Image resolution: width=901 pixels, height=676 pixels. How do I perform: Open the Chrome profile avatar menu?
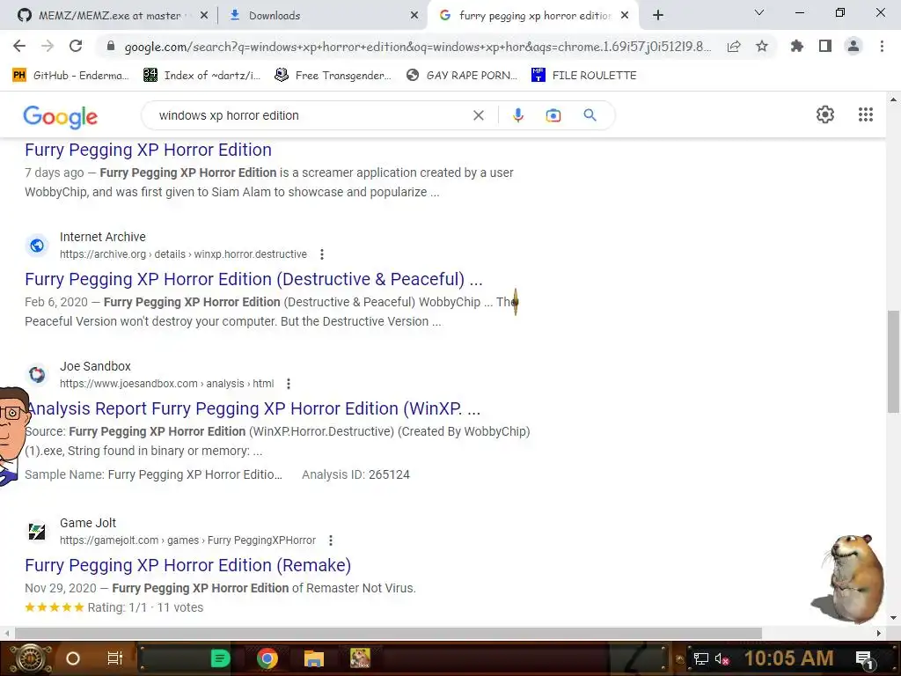(853, 46)
